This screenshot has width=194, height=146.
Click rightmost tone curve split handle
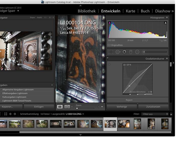point(145,94)
